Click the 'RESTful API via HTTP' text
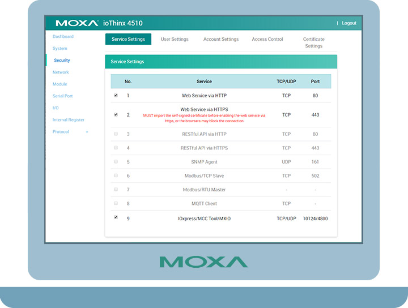This screenshot has width=408, height=308. (x=204, y=134)
